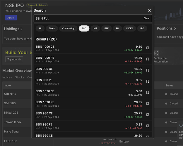Select the All filter chip
The height and width of the screenshot is (146, 183).
click(x=40, y=28)
